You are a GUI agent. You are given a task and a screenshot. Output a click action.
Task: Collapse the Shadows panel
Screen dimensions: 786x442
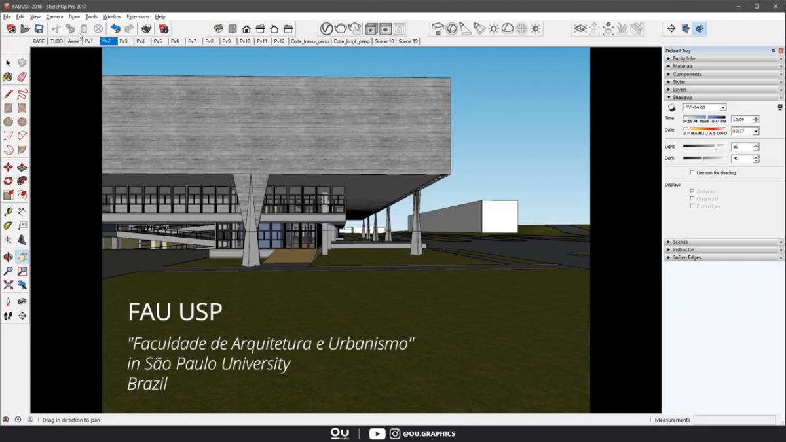point(723,98)
